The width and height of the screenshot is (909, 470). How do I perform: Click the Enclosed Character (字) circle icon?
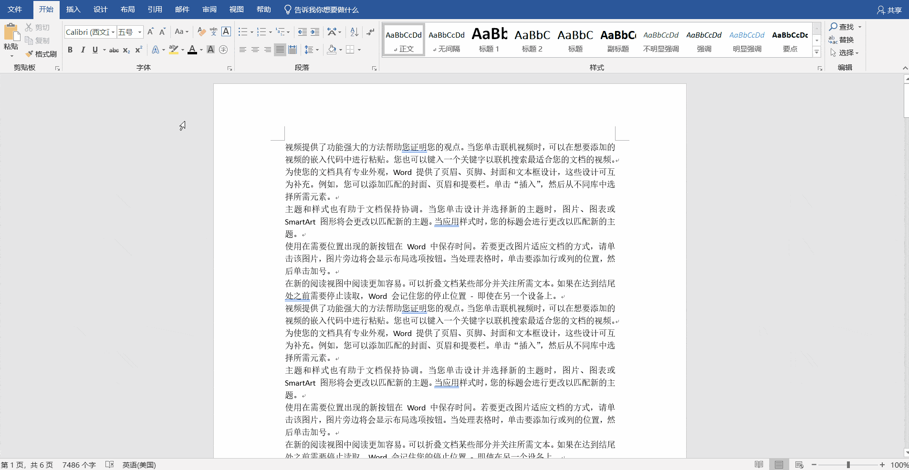pos(223,50)
